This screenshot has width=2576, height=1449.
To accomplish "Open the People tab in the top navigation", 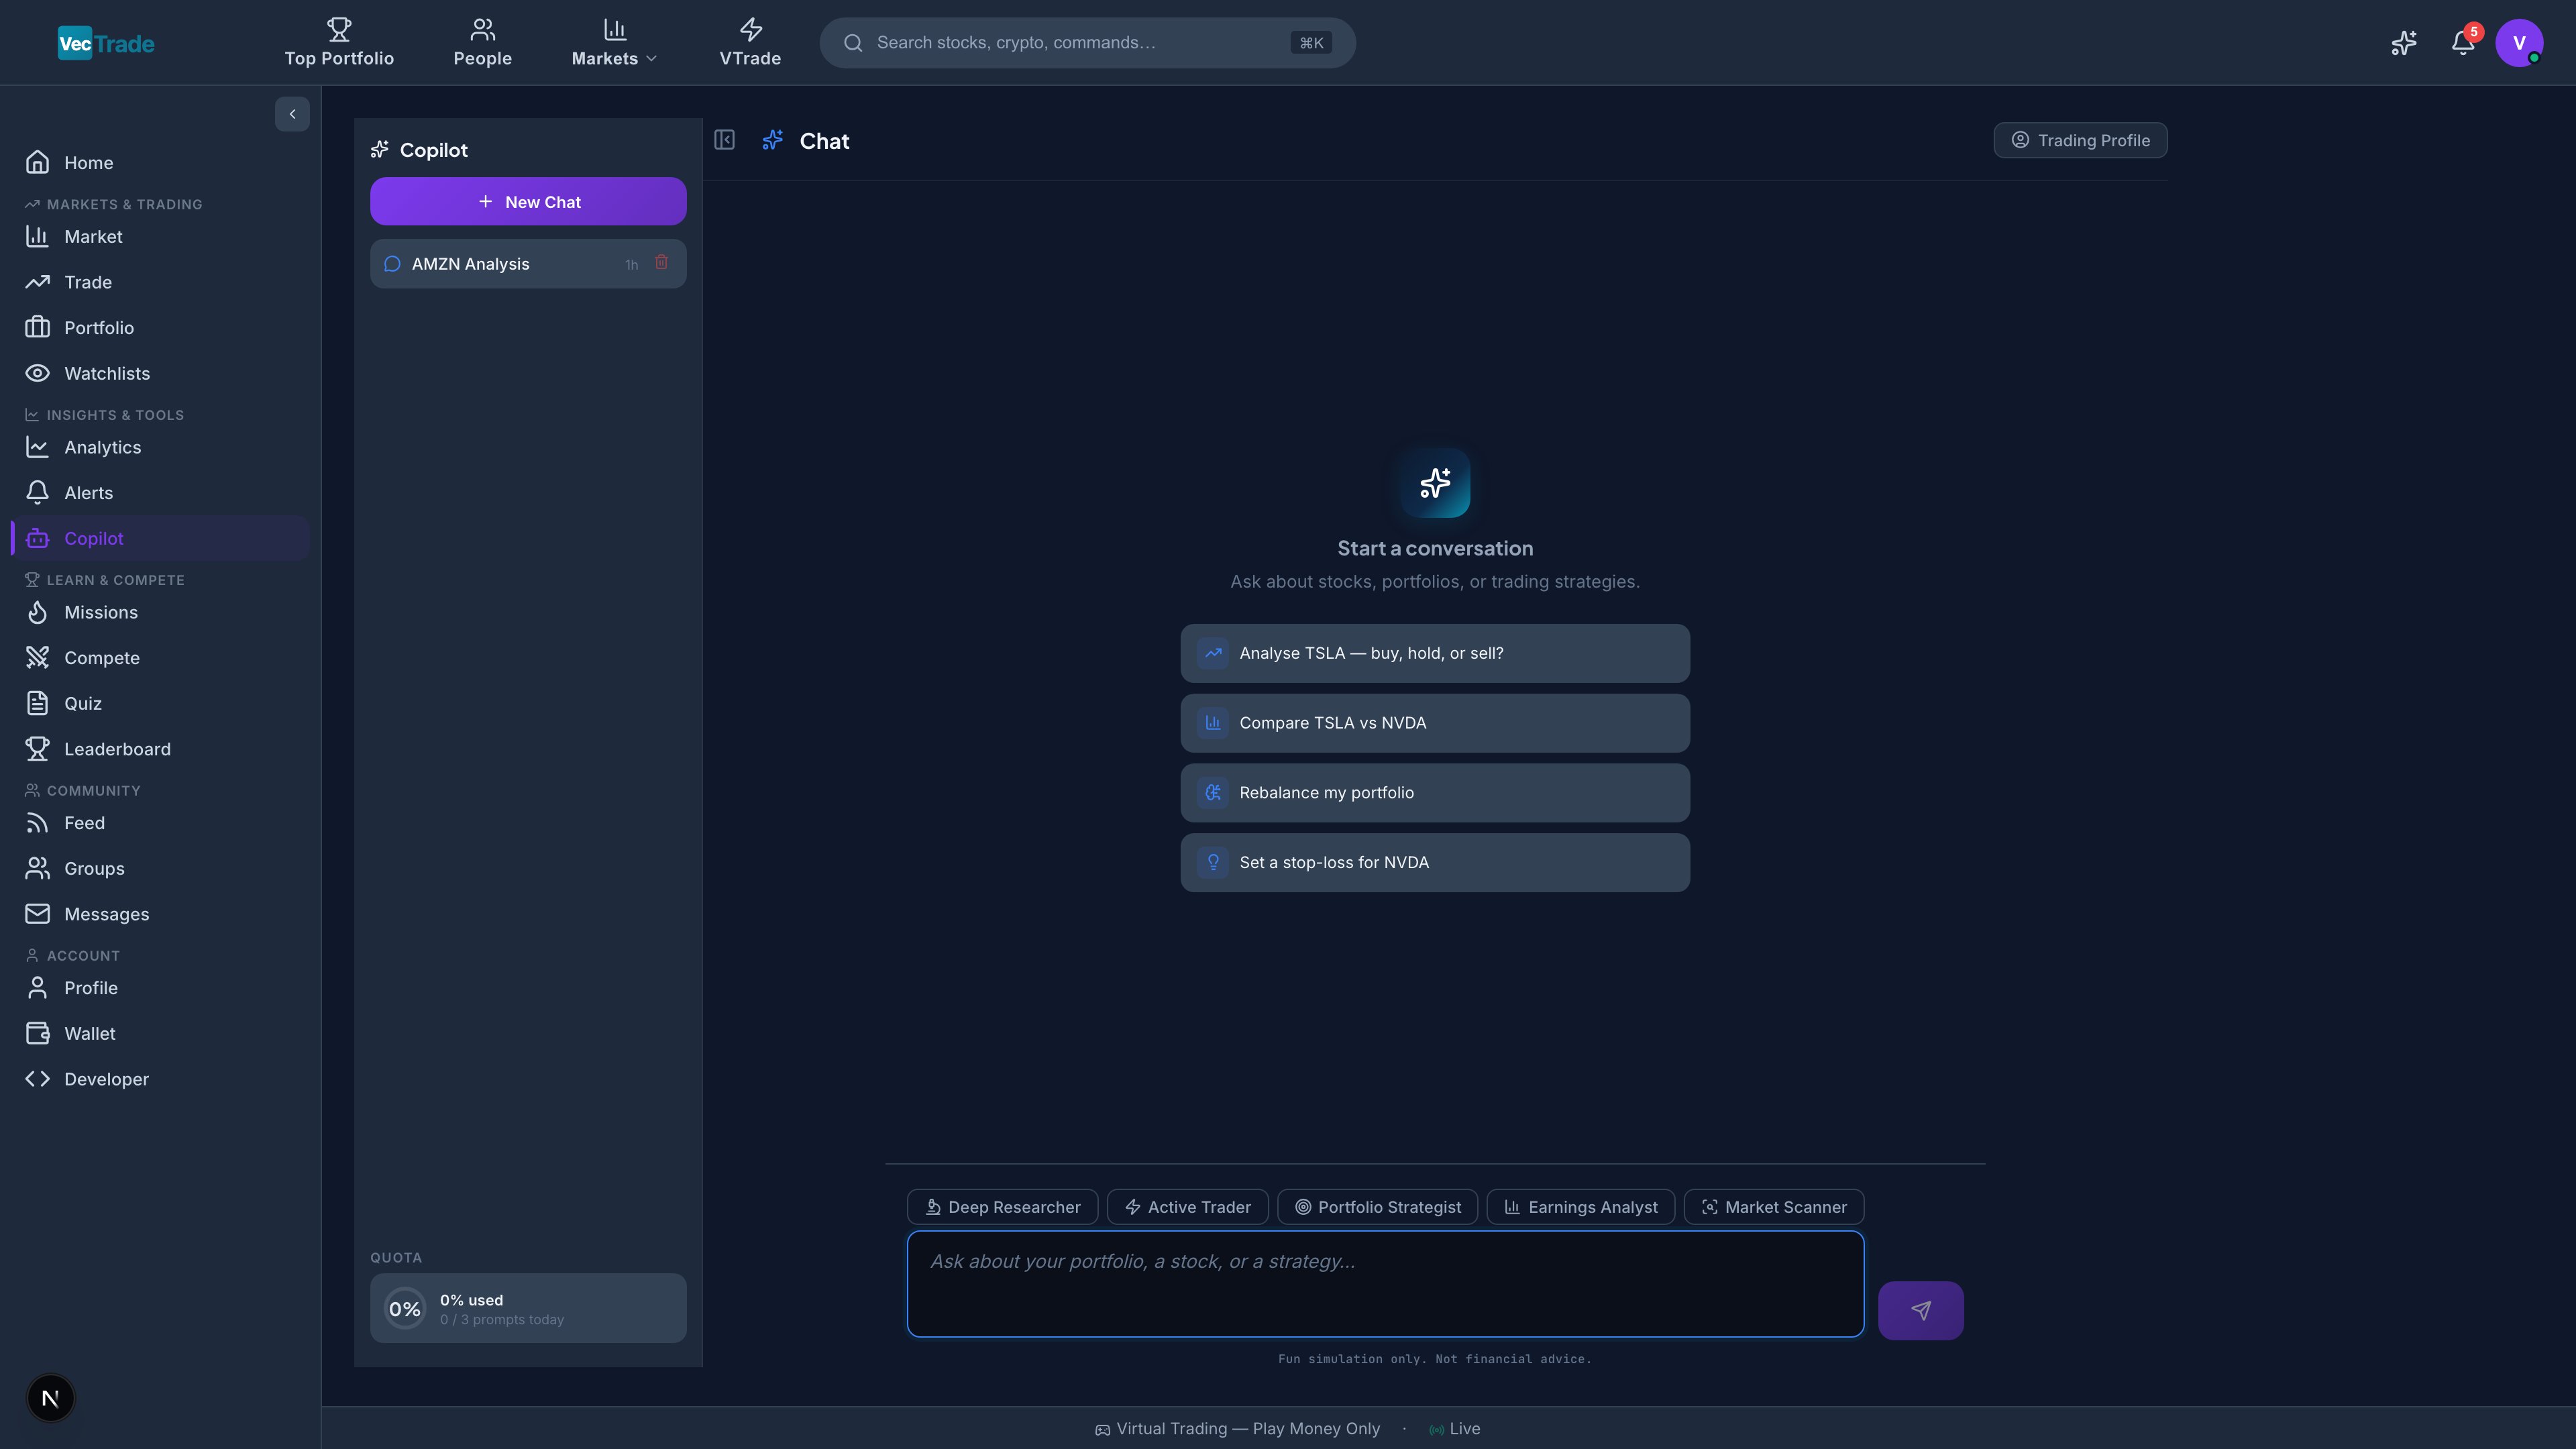I will [482, 43].
